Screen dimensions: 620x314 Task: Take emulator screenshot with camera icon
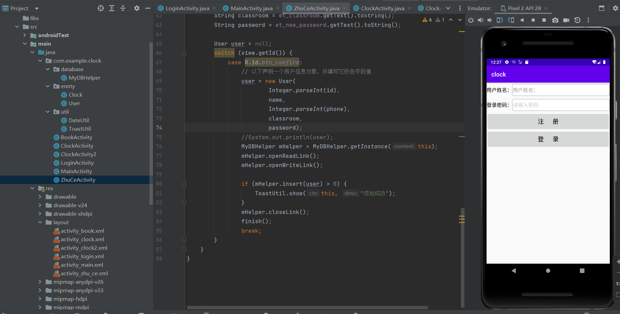(555, 20)
